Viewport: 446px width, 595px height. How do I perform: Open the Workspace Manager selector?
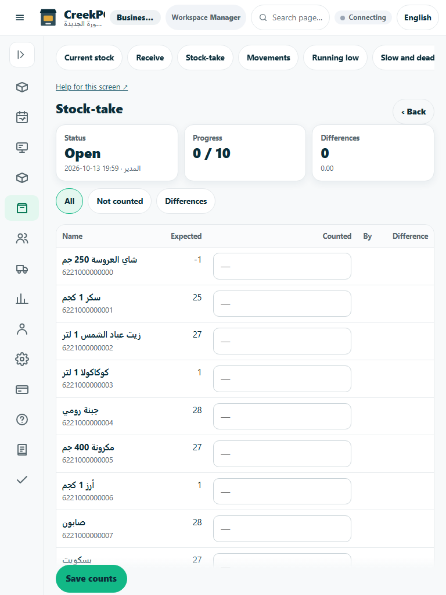206,17
